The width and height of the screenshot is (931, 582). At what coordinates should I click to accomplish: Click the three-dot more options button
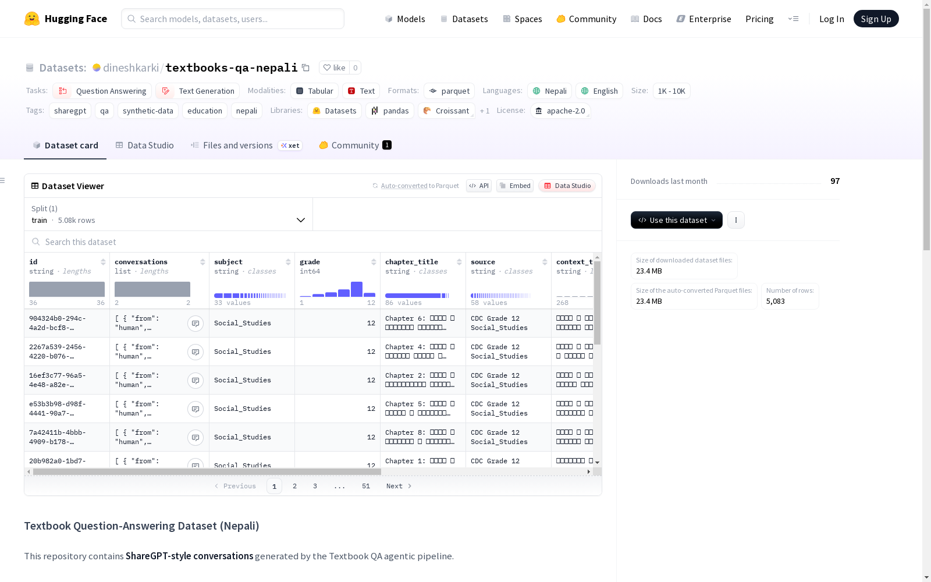click(x=736, y=220)
